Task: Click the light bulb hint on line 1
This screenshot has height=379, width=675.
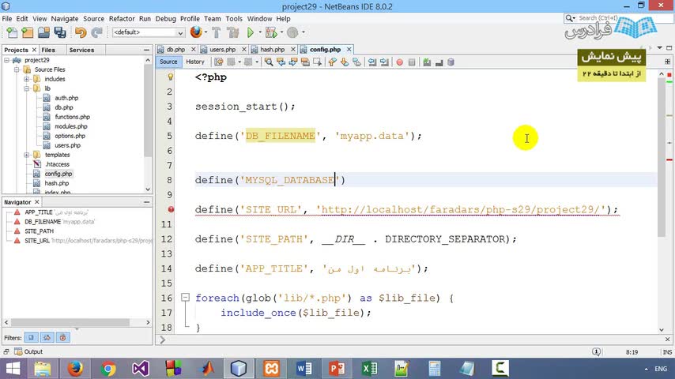Action: tap(171, 77)
